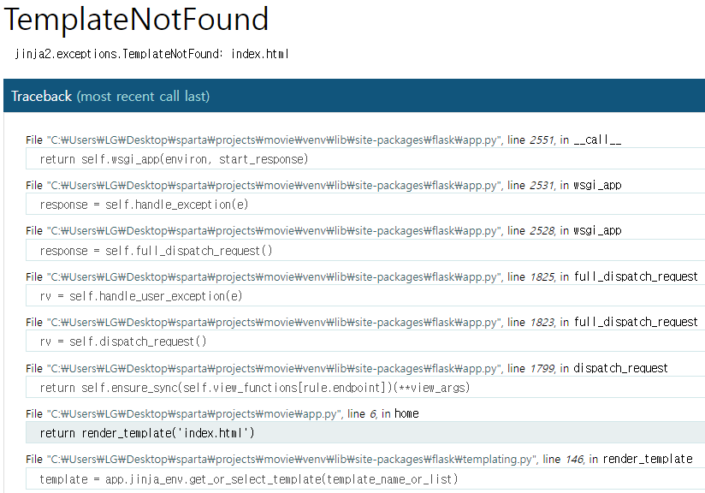Expand the return self.ensure_sync code line
This screenshot has height=493, width=705.
(x=365, y=388)
